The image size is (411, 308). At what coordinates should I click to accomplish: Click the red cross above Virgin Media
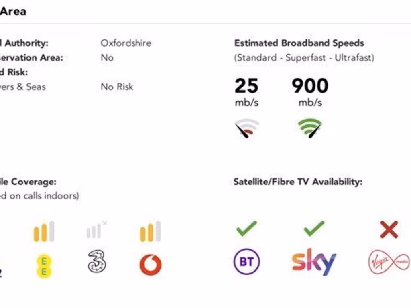(x=389, y=230)
